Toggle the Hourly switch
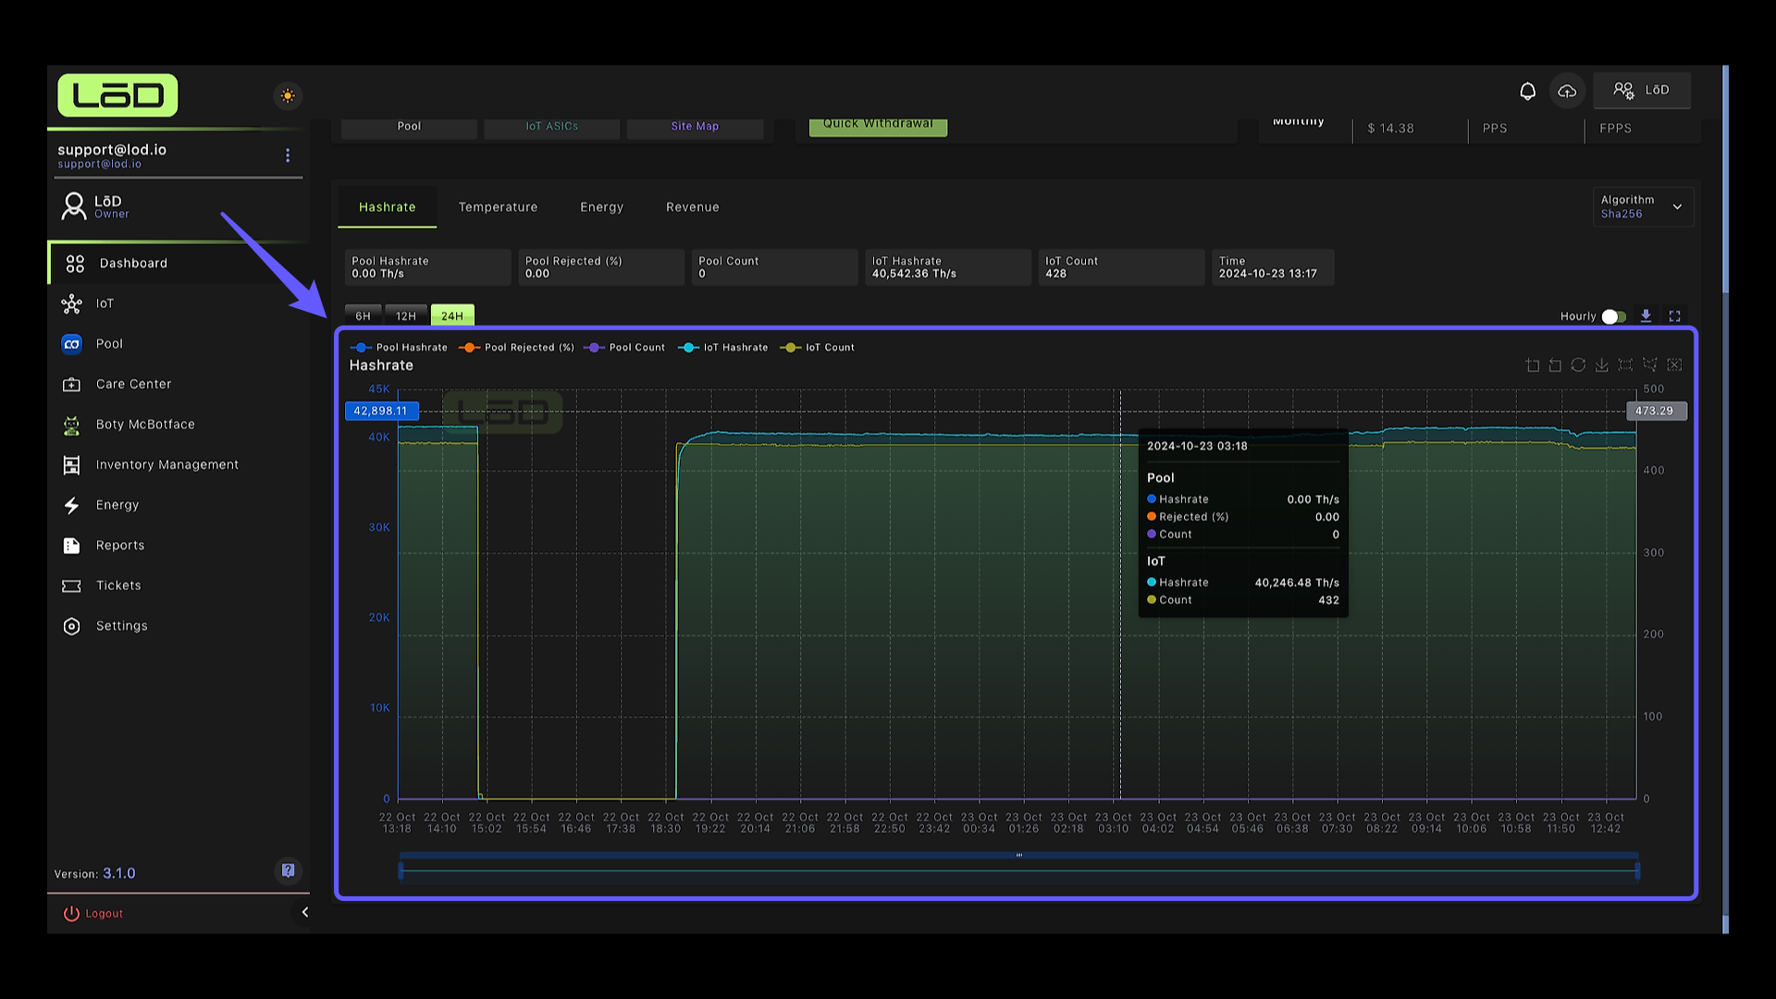 click(x=1613, y=316)
